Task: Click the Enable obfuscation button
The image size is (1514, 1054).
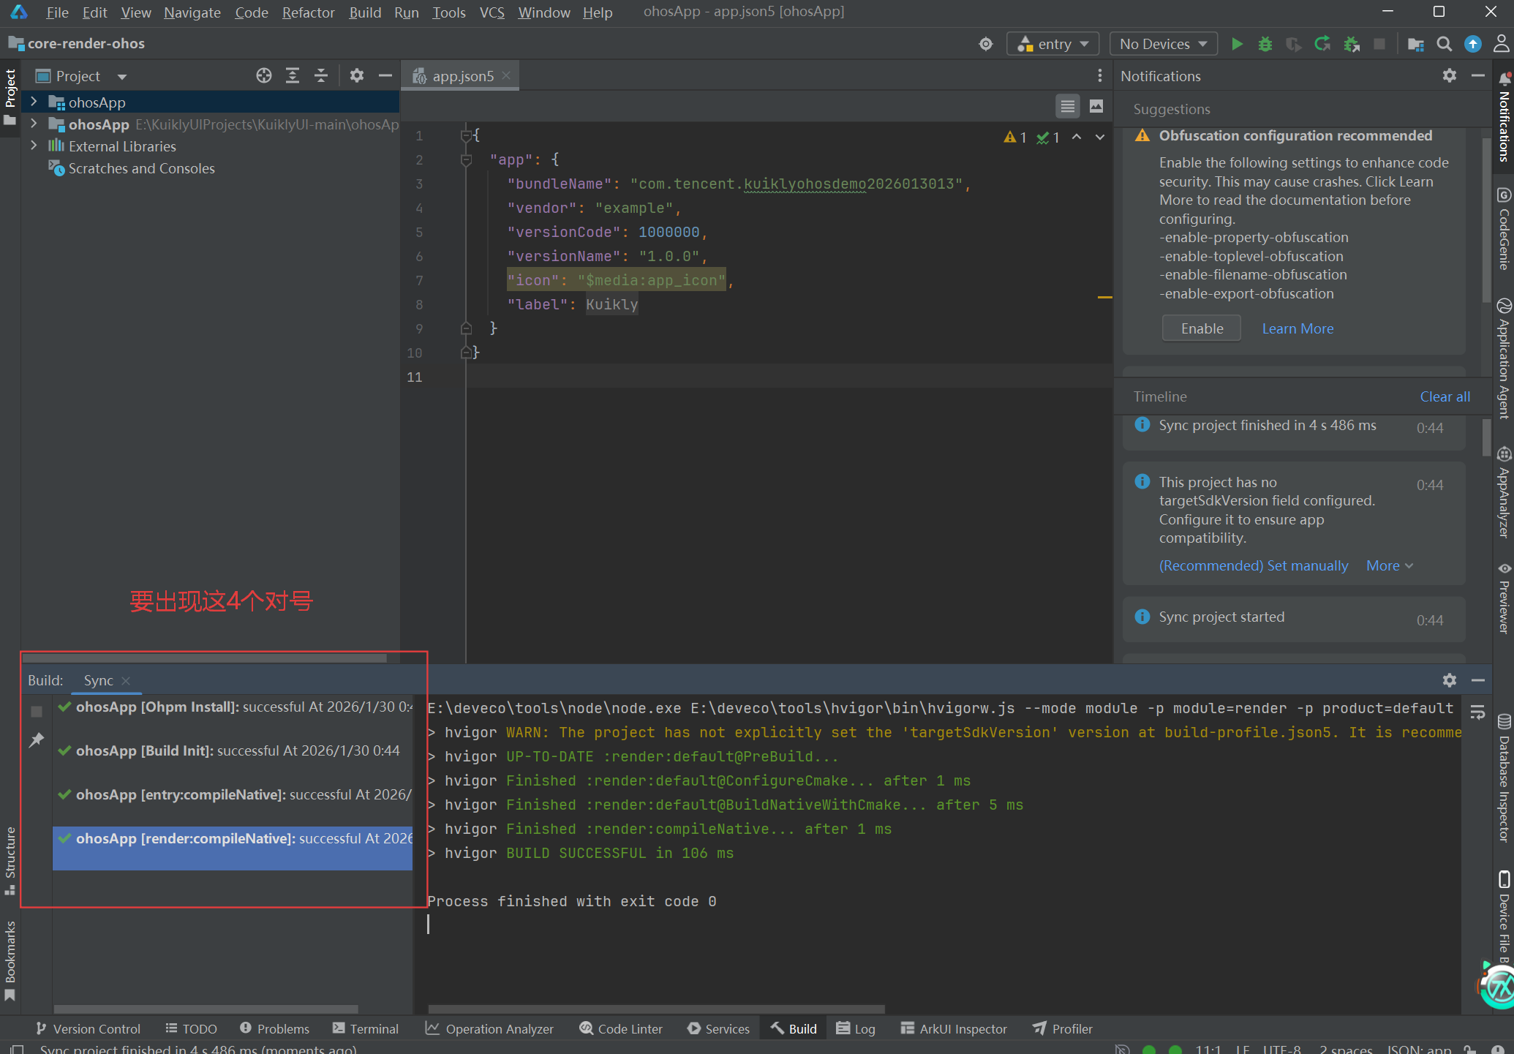Action: point(1201,328)
